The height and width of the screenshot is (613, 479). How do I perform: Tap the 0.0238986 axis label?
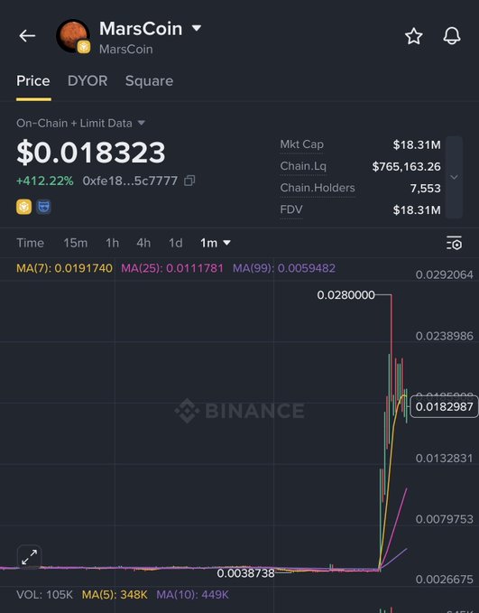(x=444, y=336)
